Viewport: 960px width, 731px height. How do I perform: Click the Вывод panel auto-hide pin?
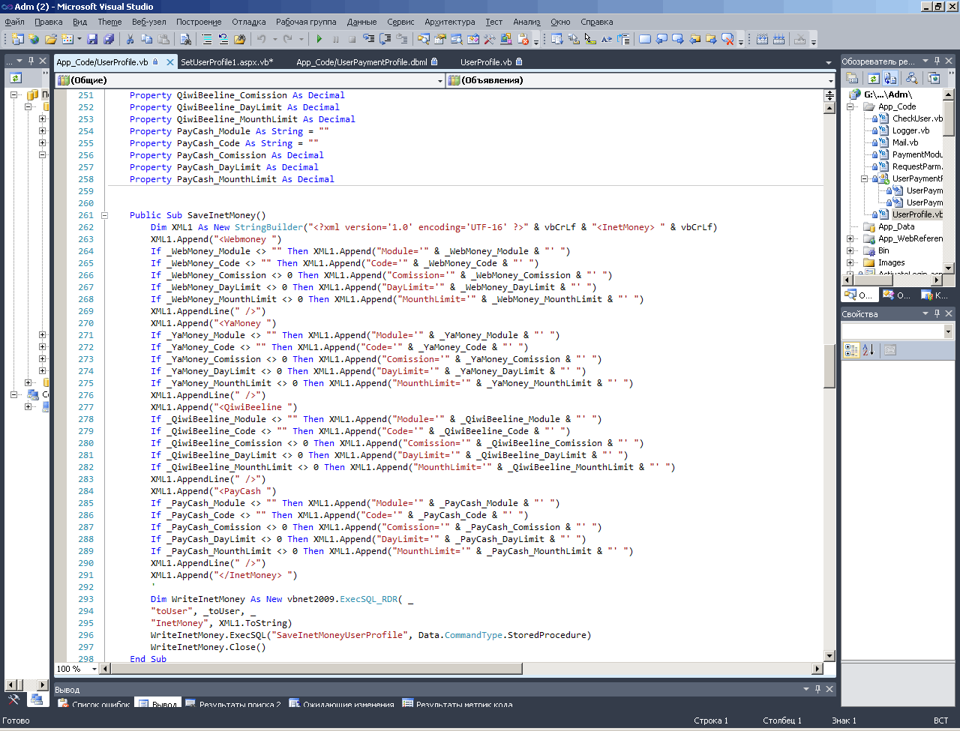click(818, 689)
